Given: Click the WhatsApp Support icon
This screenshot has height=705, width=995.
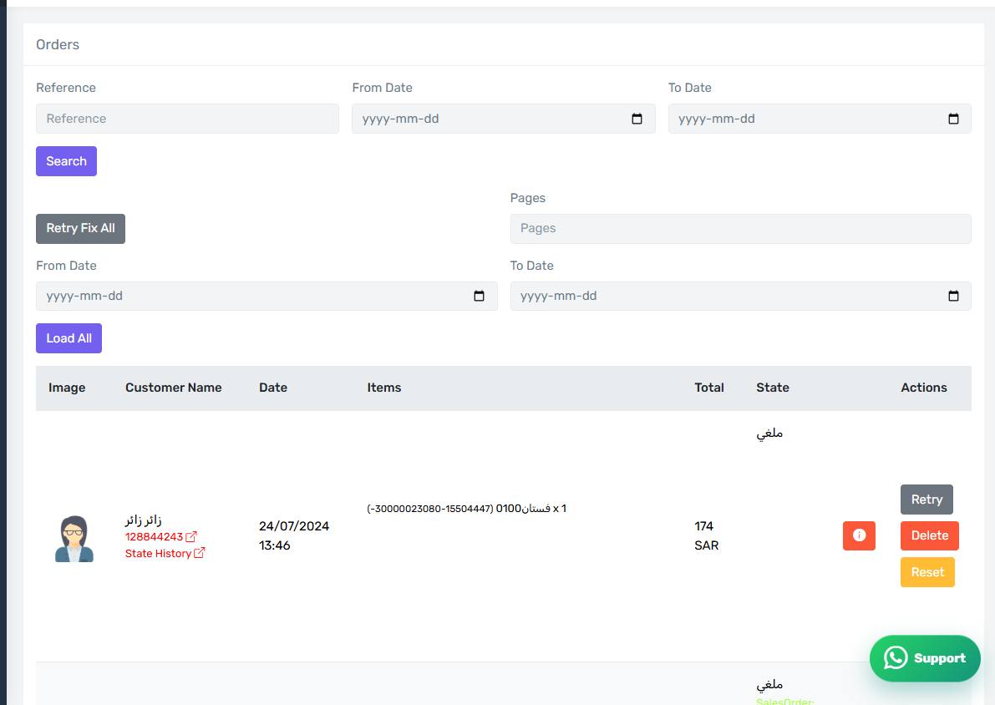Looking at the screenshot, I should click(x=896, y=658).
